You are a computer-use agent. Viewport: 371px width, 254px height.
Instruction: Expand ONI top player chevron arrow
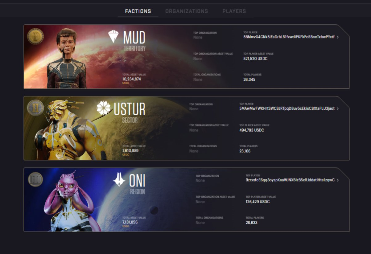click(338, 180)
